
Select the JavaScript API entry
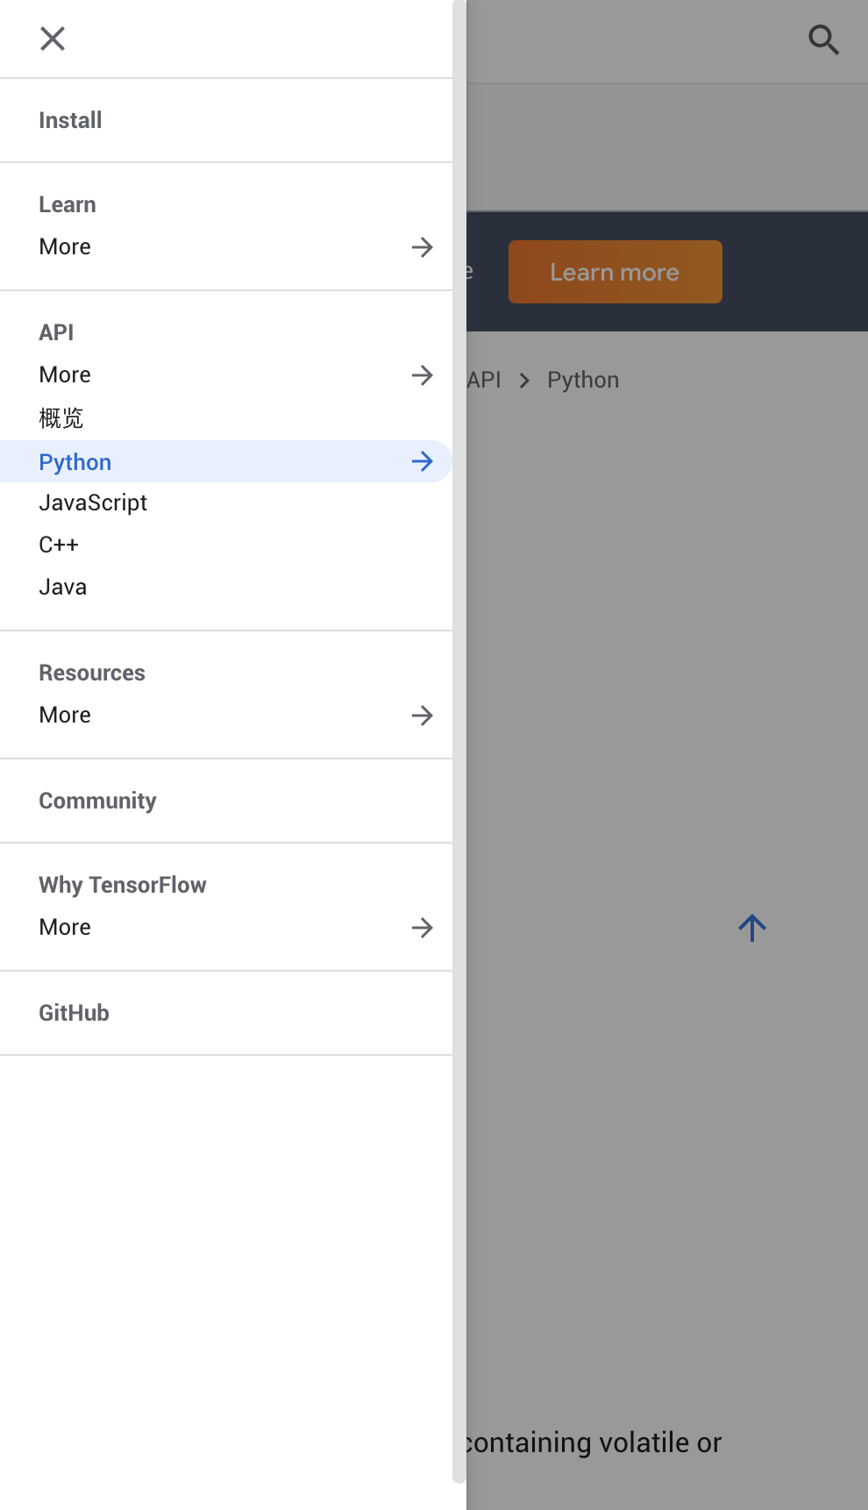[x=93, y=503]
